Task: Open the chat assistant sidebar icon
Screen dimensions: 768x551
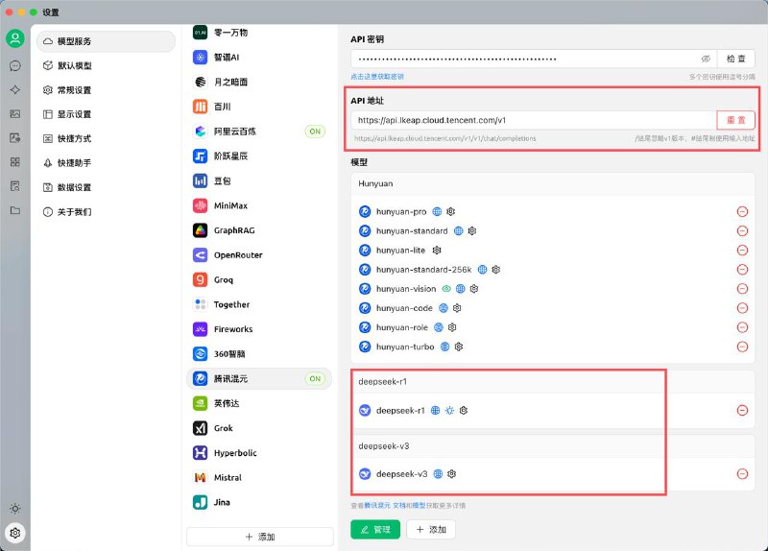Action: tap(15, 65)
